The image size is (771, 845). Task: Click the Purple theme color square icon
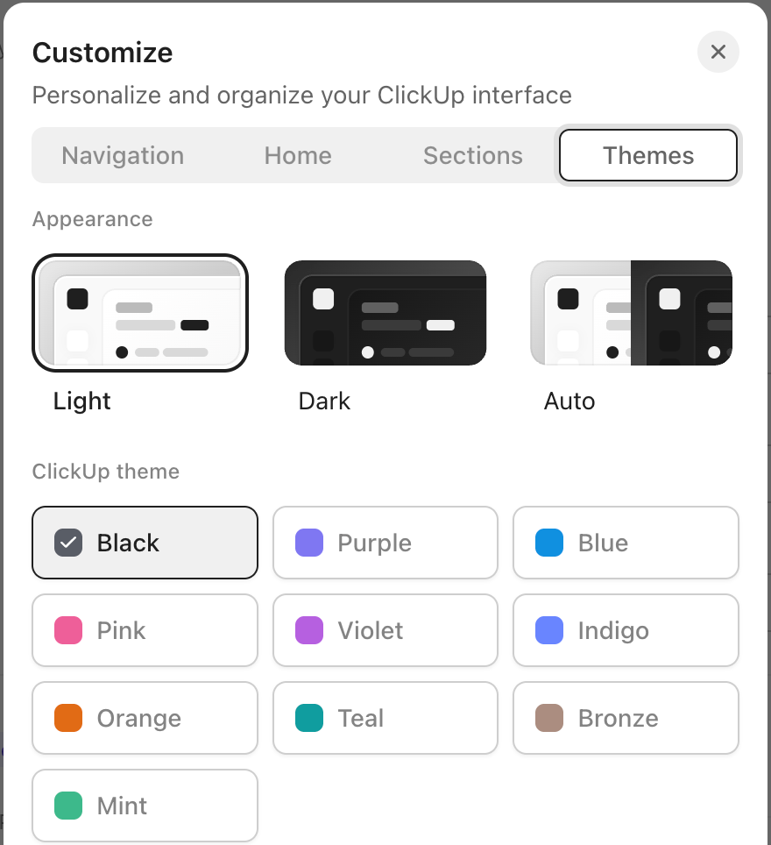311,543
